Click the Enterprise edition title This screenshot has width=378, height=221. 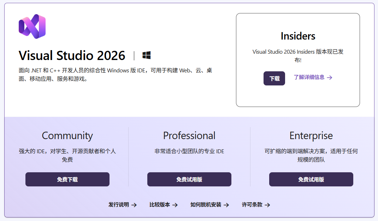point(311,136)
